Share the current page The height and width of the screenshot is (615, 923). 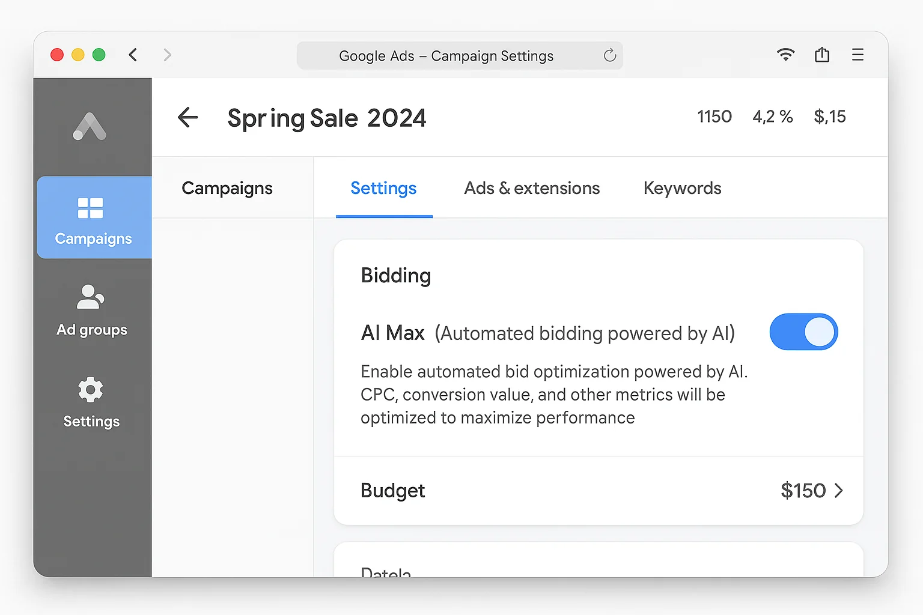click(x=822, y=54)
